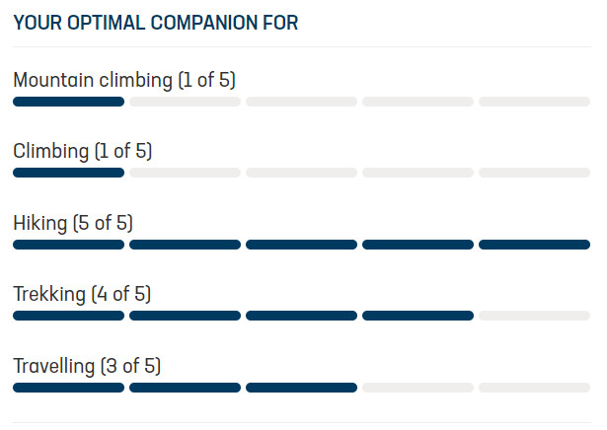This screenshot has height=430, width=607.
Task: Select the Travelling (3 of 5) label
Action: coord(87,366)
